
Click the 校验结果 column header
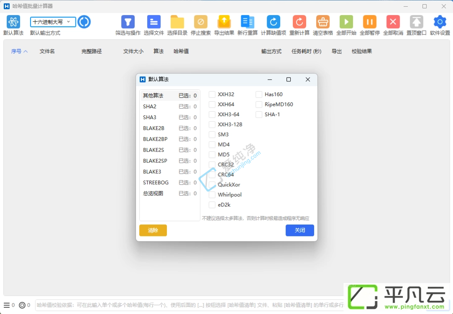click(362, 52)
